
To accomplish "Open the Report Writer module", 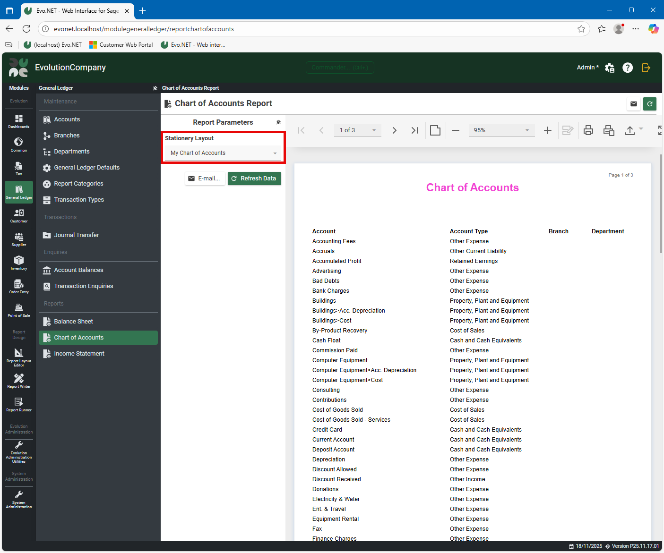I will 18,381.
